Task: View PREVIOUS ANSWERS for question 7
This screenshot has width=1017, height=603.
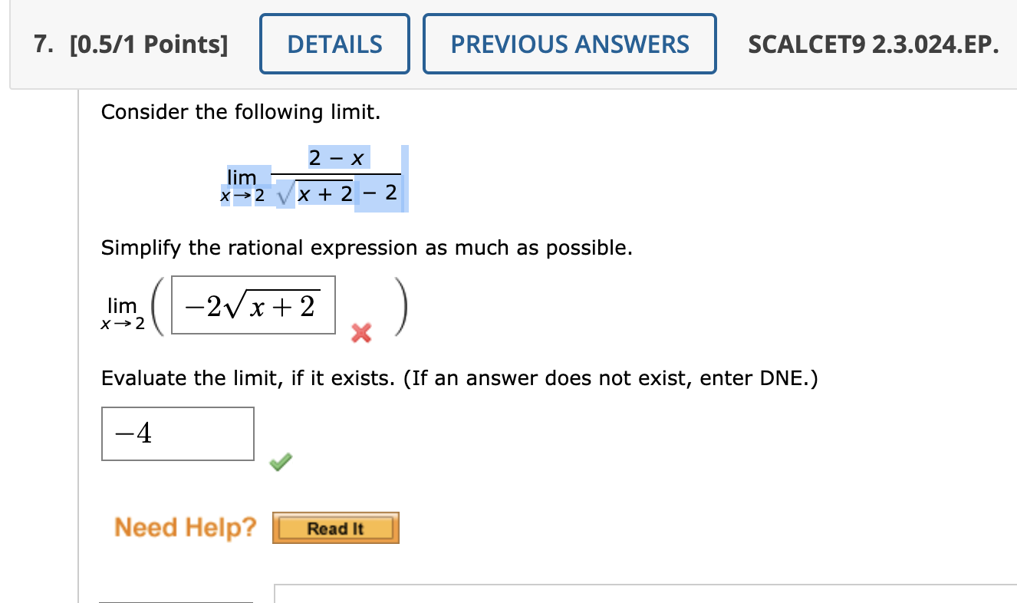Action: [569, 44]
